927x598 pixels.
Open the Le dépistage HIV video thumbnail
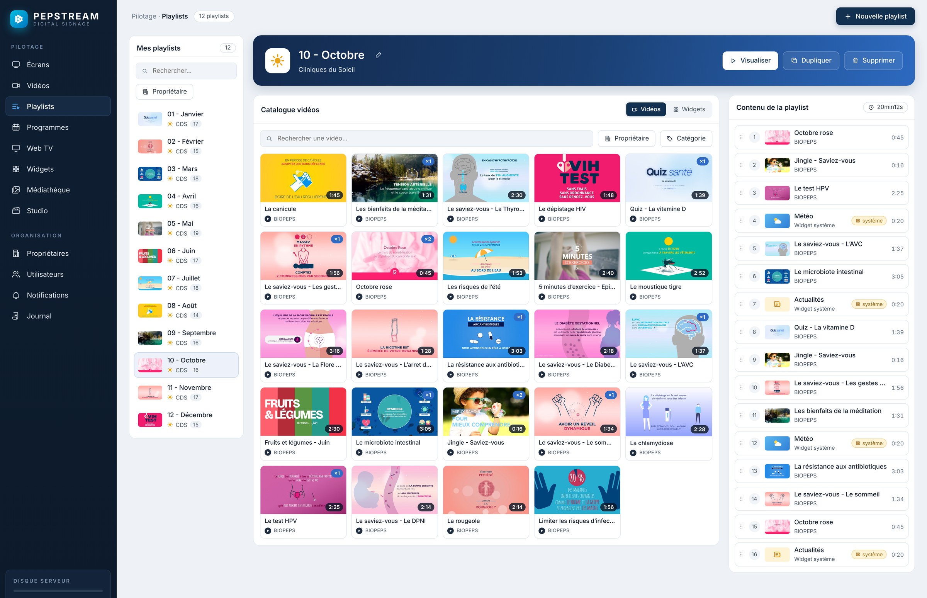click(577, 178)
